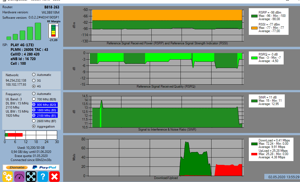
Task: Click the Connected since 00h02m38s text
Action: (x=31, y=160)
